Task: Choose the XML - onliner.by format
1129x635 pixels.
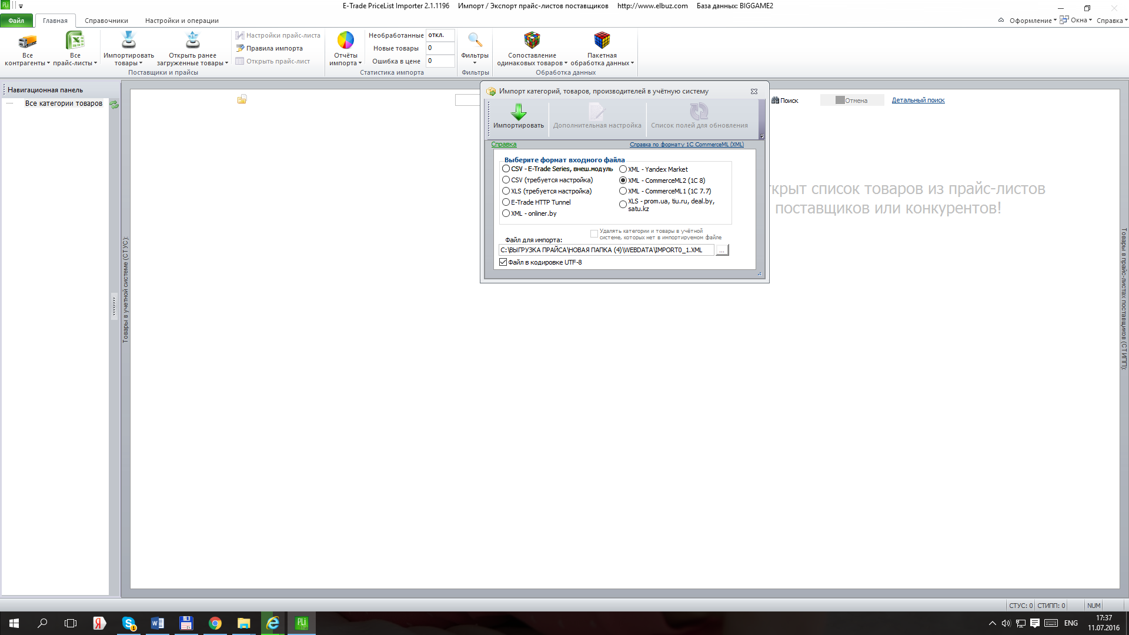Action: [x=506, y=213]
